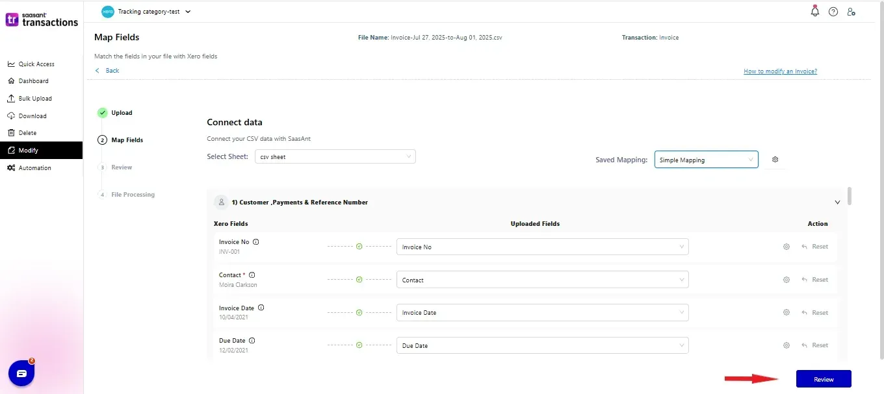Reset the Due Date mapping
The image size is (884, 394).
point(815,345)
